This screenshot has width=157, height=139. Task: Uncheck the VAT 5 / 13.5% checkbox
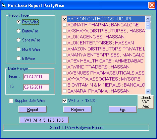click(x=64, y=101)
